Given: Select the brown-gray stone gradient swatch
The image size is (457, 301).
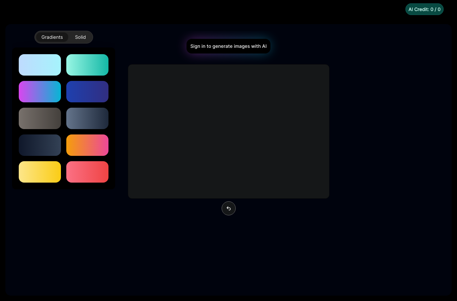Looking at the screenshot, I should click(40, 118).
